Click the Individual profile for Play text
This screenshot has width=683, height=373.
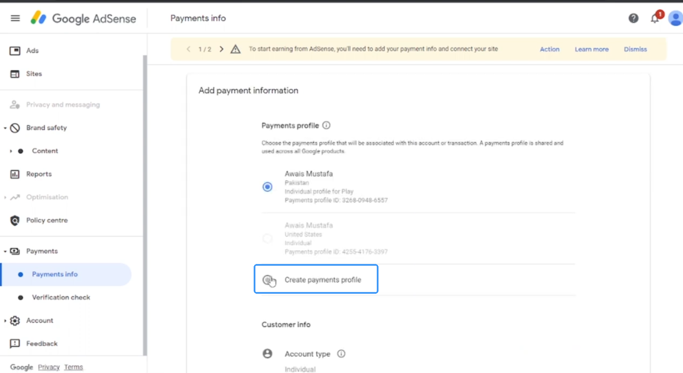319,192
